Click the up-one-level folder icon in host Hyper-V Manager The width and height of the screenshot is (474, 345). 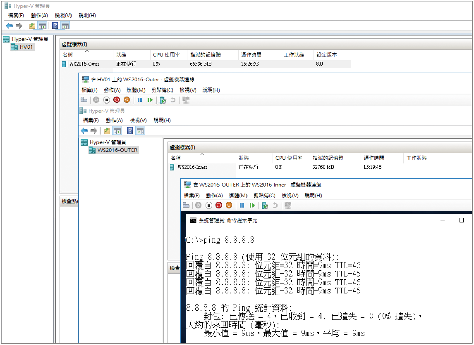[32, 26]
